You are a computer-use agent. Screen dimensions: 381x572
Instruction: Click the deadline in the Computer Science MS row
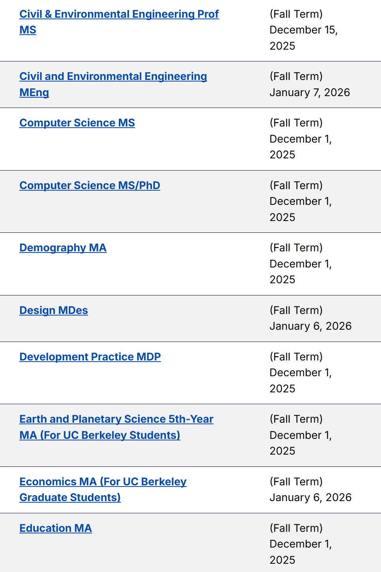(x=301, y=139)
